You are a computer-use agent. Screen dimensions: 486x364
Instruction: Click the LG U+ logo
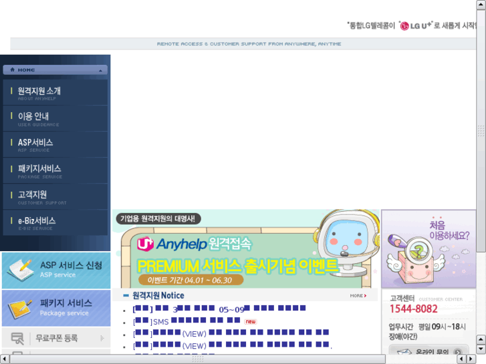[415, 25]
